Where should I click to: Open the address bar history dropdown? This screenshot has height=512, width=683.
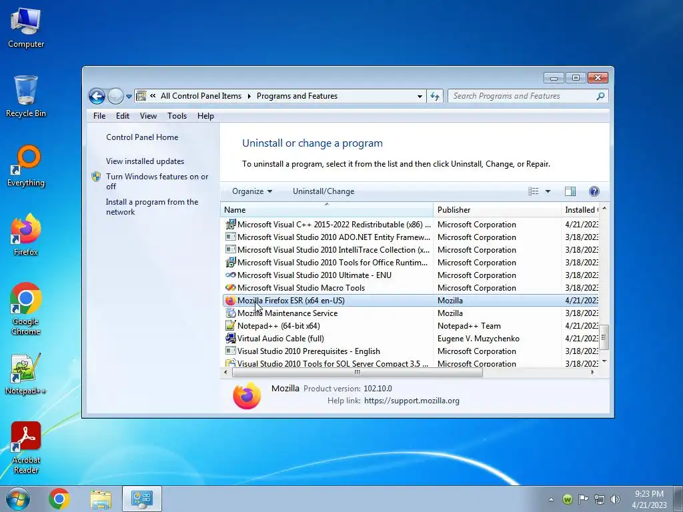click(420, 96)
